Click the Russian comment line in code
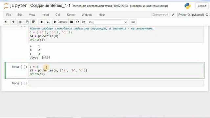 (x=92, y=29)
